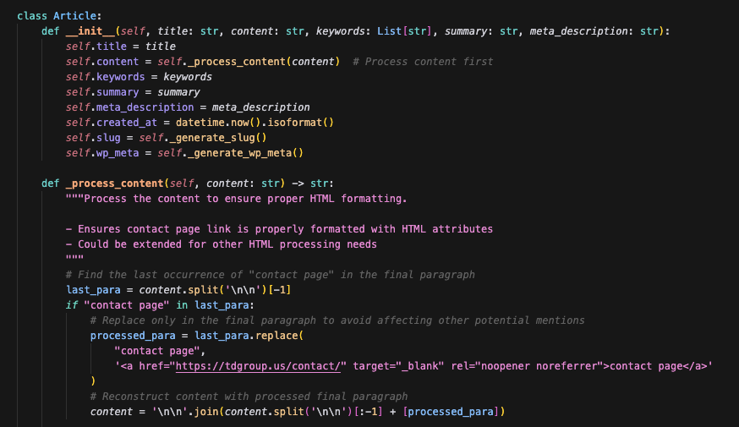Image resolution: width=739 pixels, height=427 pixels.
Task: Click the _process_content function definition name
Action: 108,183
